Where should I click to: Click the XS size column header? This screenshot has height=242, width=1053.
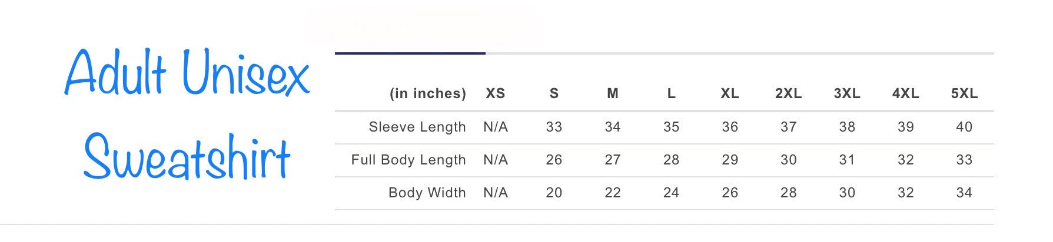[495, 93]
